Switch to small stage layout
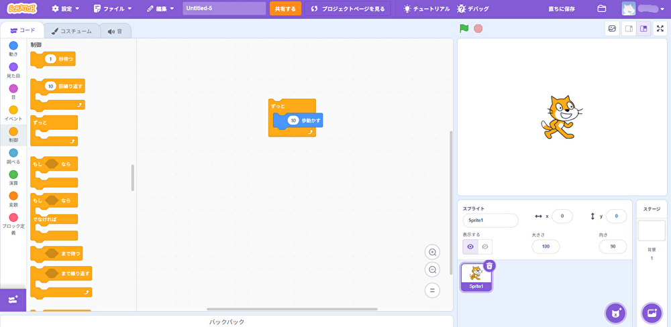Screen dimensions: 671x327 [629, 29]
